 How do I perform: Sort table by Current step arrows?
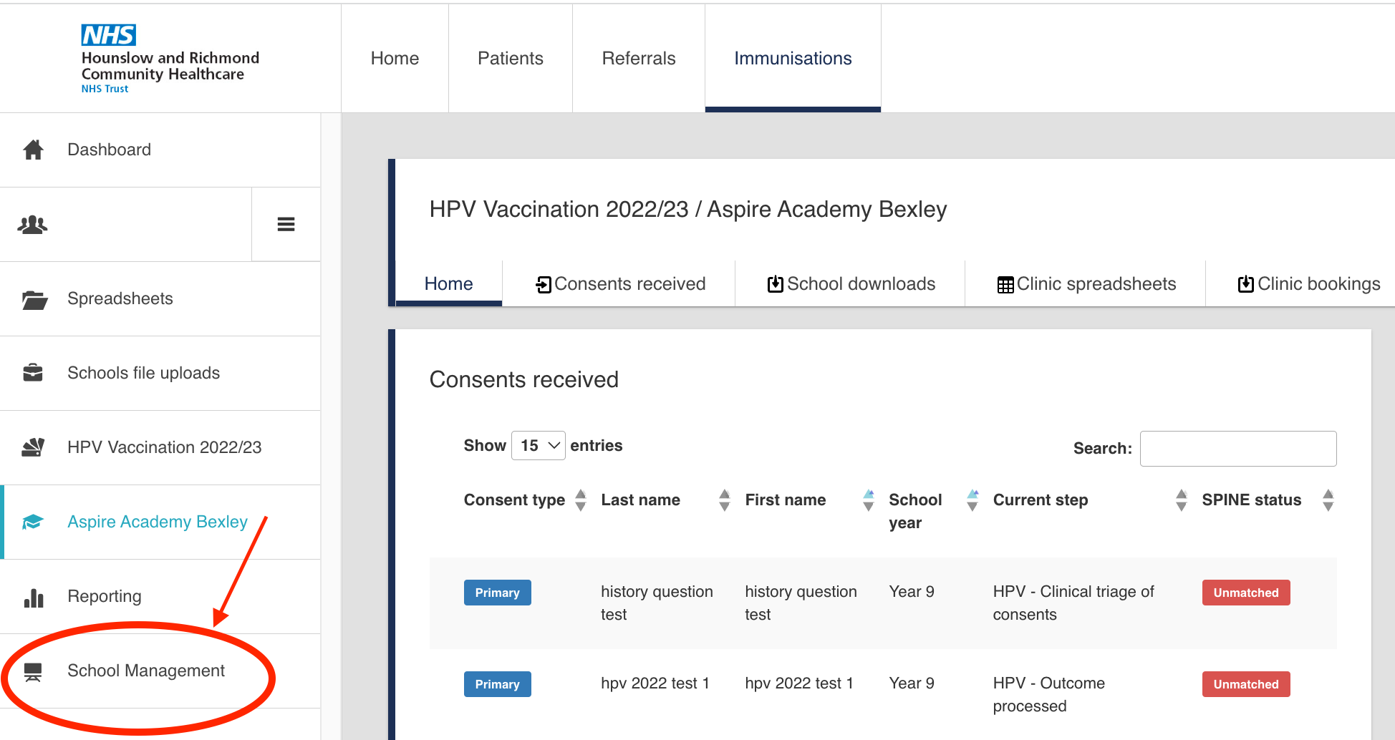[x=1181, y=500]
